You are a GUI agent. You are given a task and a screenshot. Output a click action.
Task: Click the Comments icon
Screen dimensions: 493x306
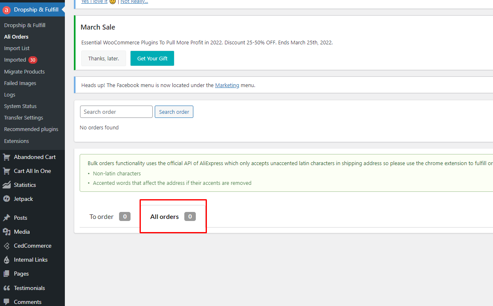point(7,302)
